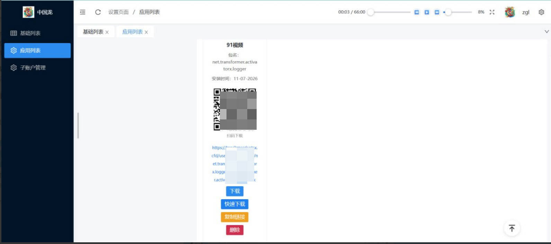The width and height of the screenshot is (551, 244).
Task: Click the 中国龙 dragon logo in sidebar
Action: pos(28,12)
